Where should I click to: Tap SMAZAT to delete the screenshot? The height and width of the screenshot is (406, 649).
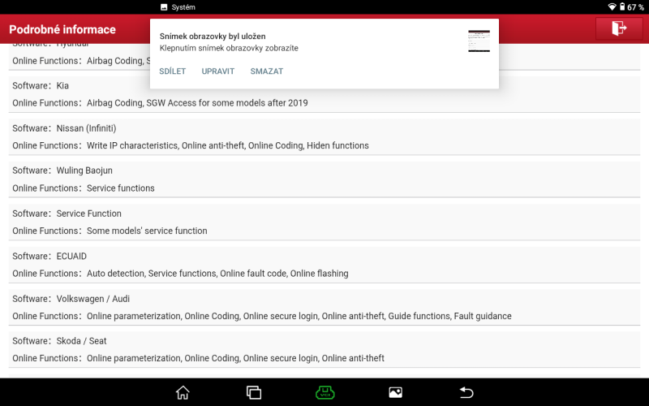pos(267,71)
